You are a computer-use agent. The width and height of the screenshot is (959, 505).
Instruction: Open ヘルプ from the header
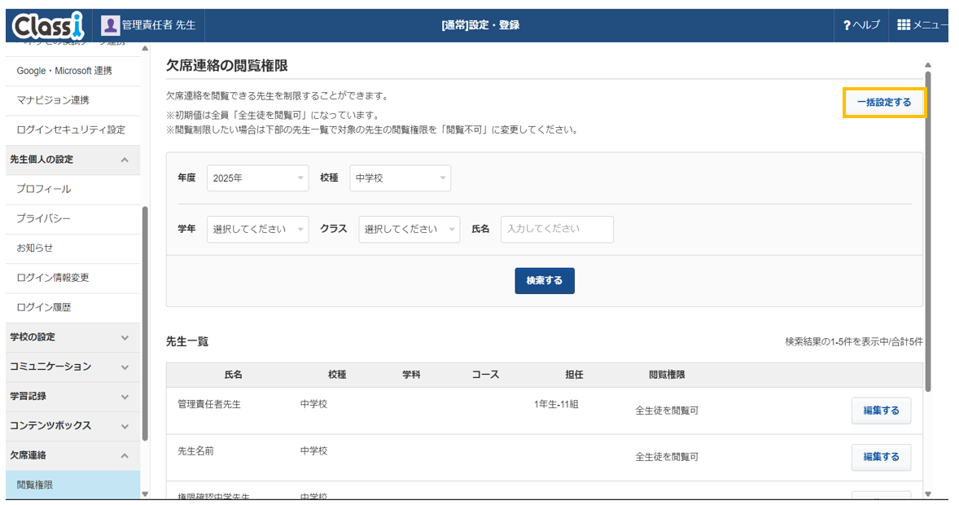tap(861, 25)
